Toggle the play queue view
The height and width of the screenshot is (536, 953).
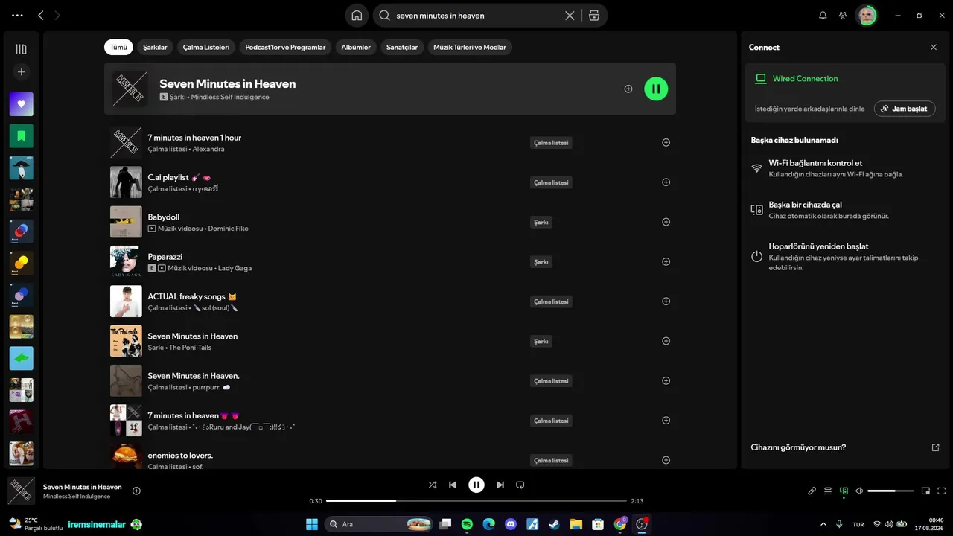click(828, 491)
